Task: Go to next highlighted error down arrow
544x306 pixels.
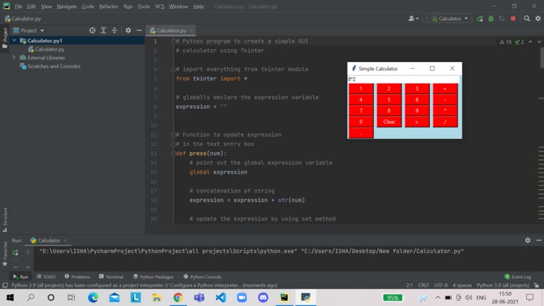Action: (539, 42)
